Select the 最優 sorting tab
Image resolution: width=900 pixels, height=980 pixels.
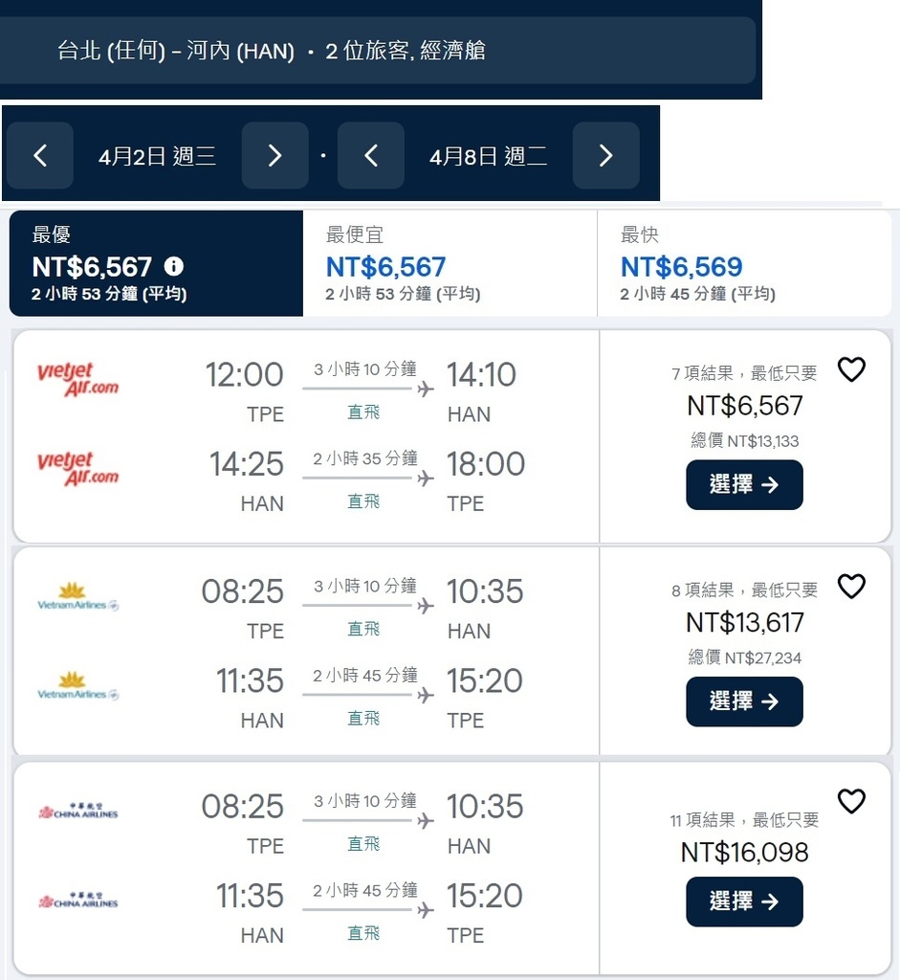(x=156, y=263)
